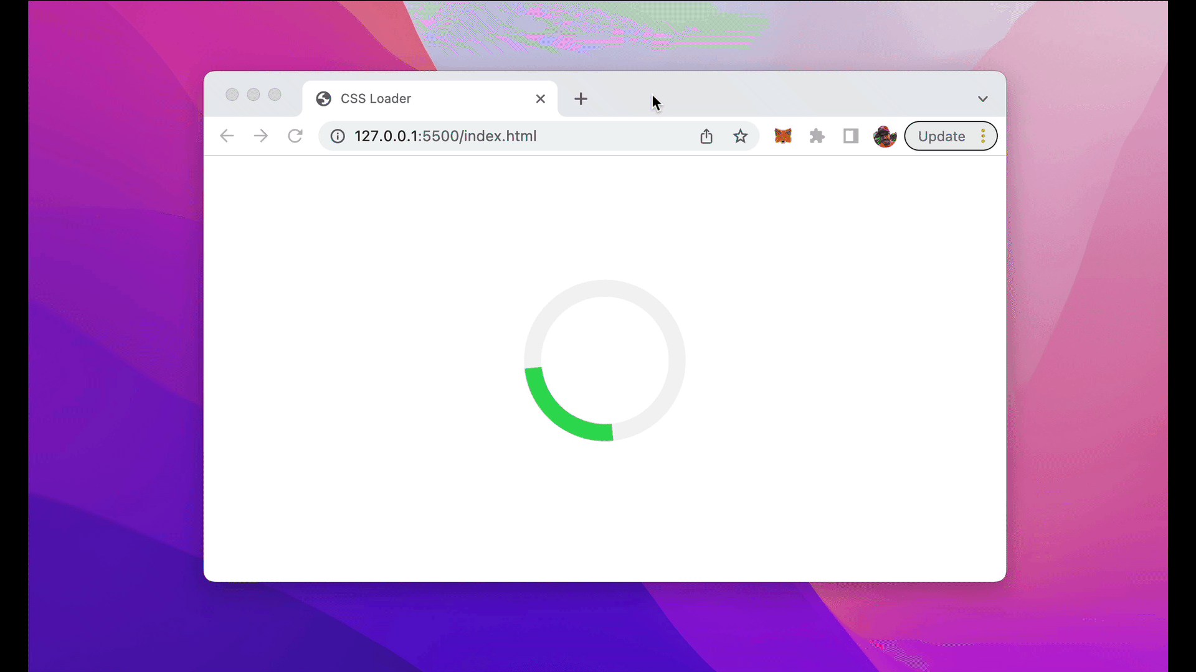Screen dimensions: 1196x672
Task: Click the Firefox extension icon
Action: pos(782,136)
